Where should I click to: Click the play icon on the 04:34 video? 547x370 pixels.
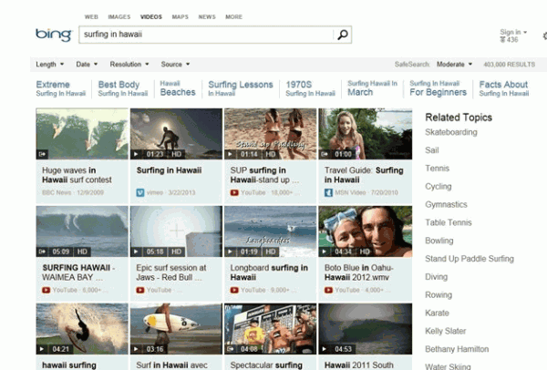click(325, 252)
